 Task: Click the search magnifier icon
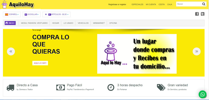pos(204,4)
